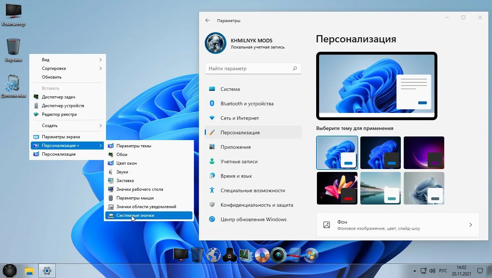Open Сеть и Интернет settings

[x=253, y=118]
